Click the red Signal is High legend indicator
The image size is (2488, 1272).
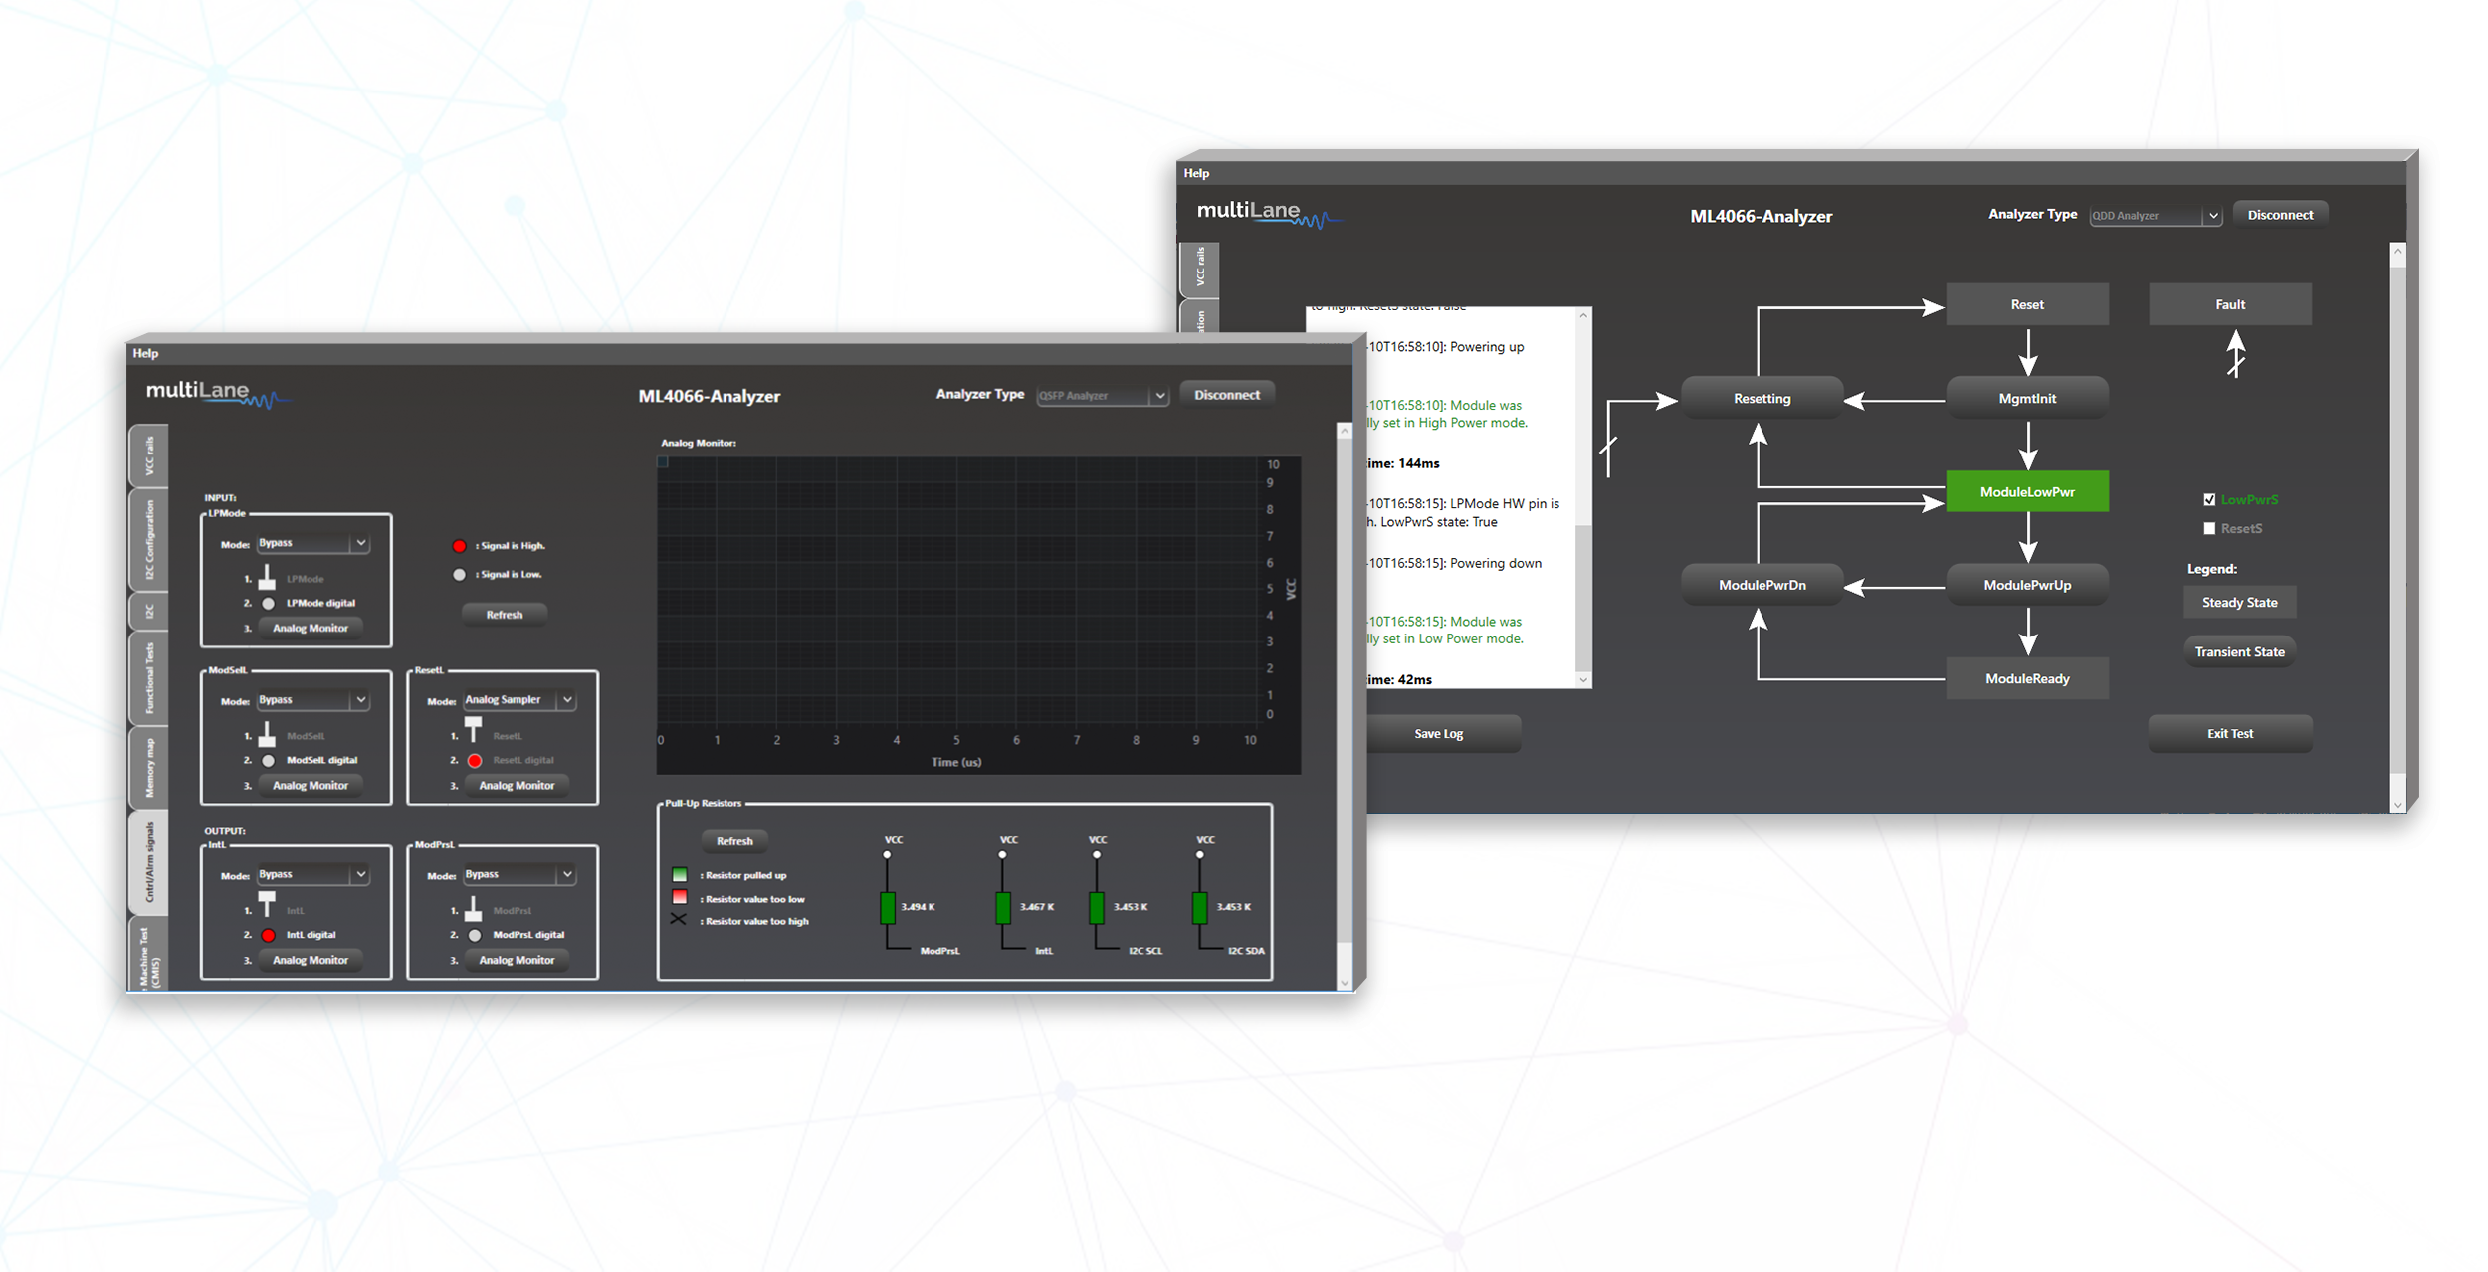pyautogui.click(x=459, y=546)
